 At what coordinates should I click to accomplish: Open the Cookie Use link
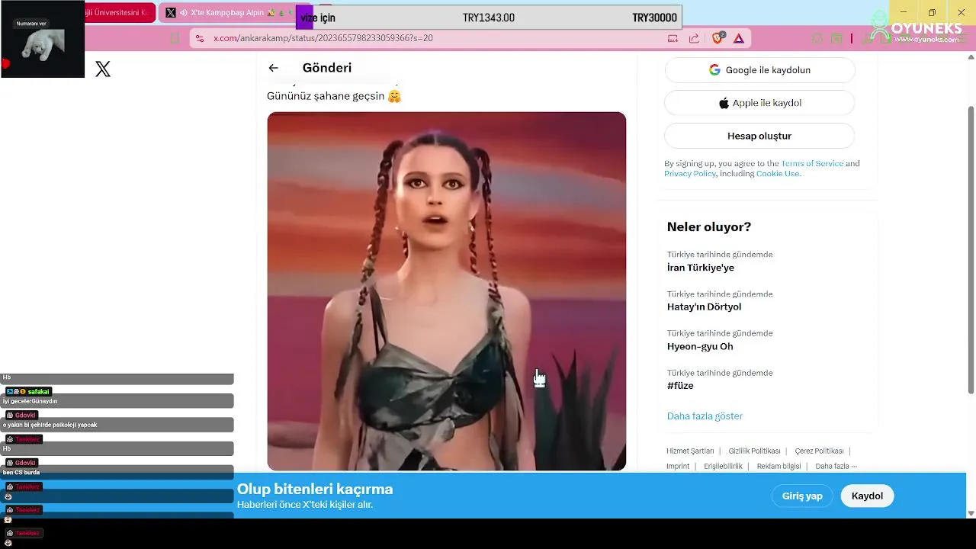coord(778,174)
